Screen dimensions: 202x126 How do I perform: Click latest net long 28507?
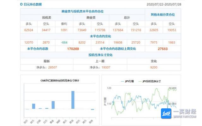[53, 67]
